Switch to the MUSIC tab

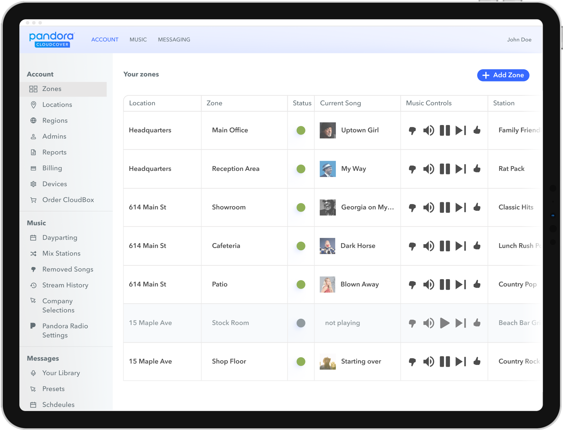(138, 40)
